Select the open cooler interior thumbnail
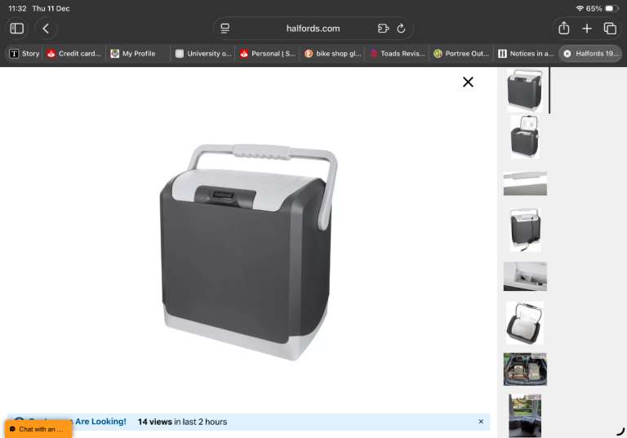 (x=525, y=323)
